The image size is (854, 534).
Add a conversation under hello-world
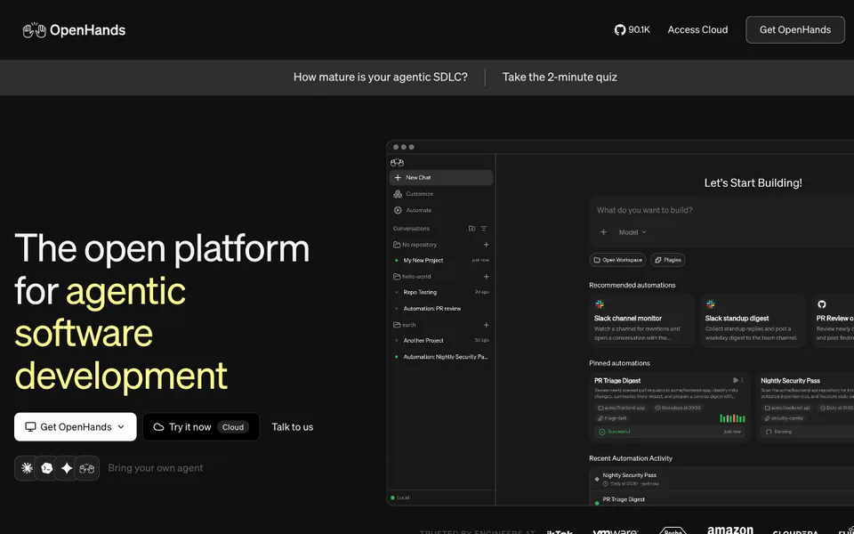click(x=487, y=276)
